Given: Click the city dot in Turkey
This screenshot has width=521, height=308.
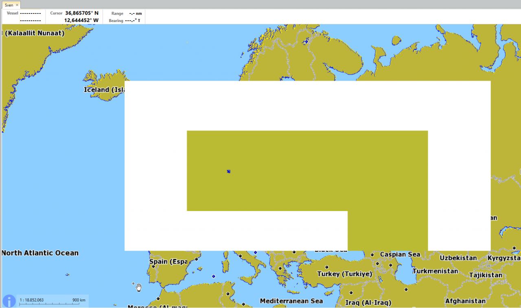Looking at the screenshot, I should tap(326, 268).
